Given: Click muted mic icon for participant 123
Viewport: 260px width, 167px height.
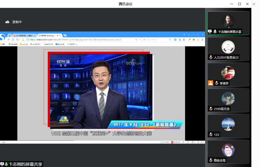Looking at the screenshot, I should pyautogui.click(x=211, y=134).
